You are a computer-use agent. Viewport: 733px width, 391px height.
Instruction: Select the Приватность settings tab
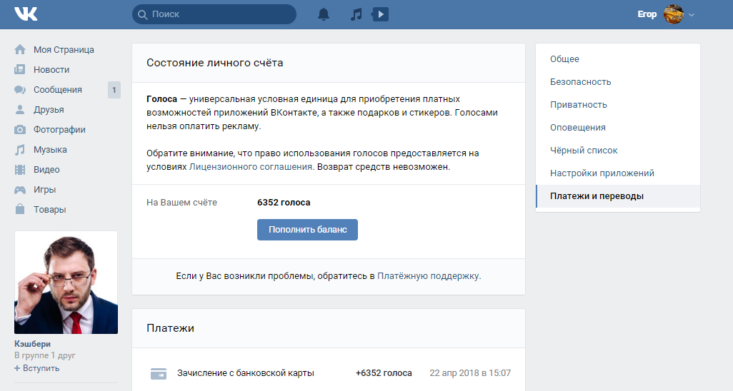[x=618, y=105]
